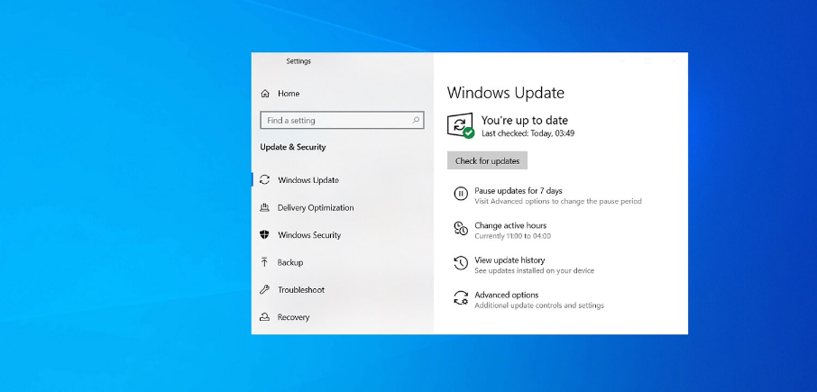Click the magnifier icon in search box
Viewport: 817px width, 392px height.
tap(416, 120)
